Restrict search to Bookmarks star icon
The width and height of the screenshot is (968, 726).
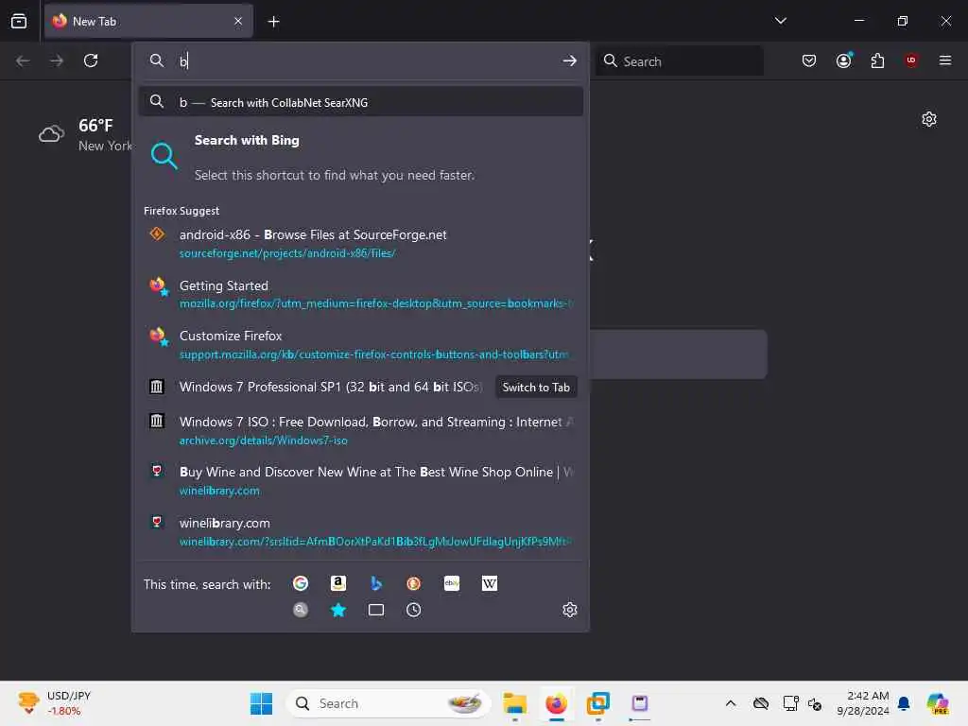coord(338,610)
